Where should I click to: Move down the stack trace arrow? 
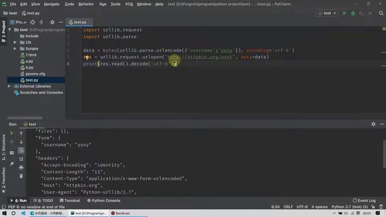(21, 142)
